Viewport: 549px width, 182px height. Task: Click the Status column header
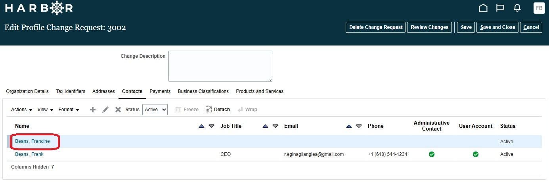pos(508,126)
